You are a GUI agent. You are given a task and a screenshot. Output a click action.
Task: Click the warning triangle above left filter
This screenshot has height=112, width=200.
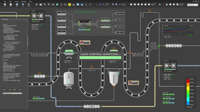(x=40, y=73)
